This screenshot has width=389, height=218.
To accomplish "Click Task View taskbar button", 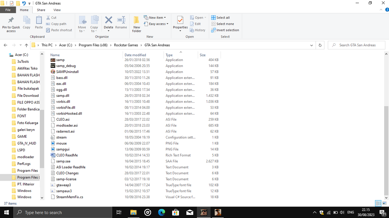I will (119, 212).
